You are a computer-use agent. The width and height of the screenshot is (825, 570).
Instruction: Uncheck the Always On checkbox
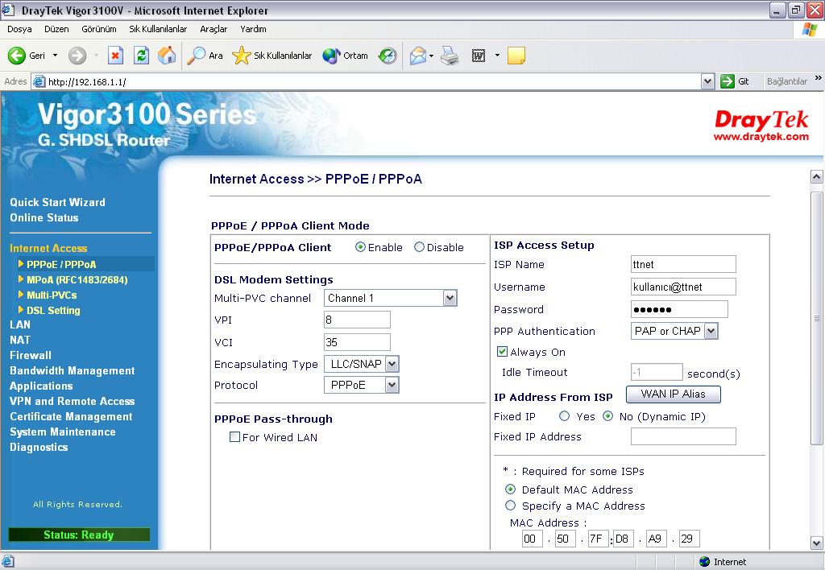coord(502,352)
